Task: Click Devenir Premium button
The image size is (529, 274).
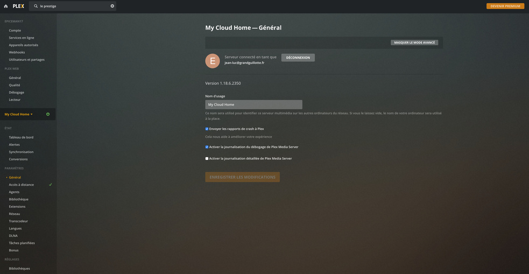Action: [505, 6]
